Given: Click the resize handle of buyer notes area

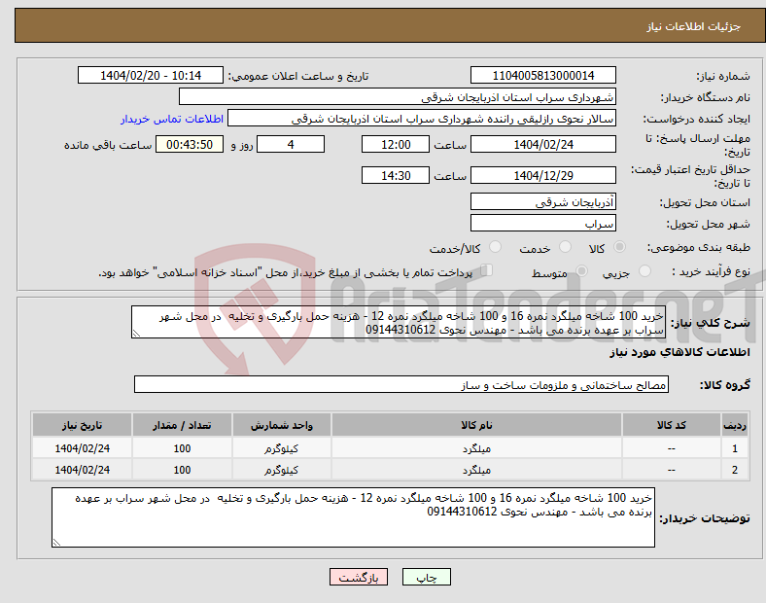Looking at the screenshot, I should click(x=56, y=542).
